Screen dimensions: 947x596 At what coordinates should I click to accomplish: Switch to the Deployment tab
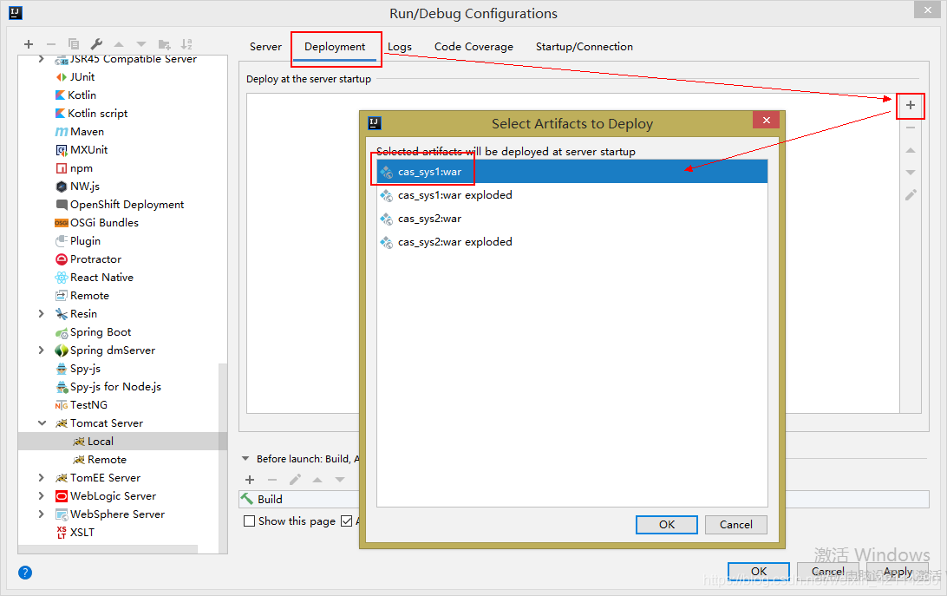tap(335, 47)
